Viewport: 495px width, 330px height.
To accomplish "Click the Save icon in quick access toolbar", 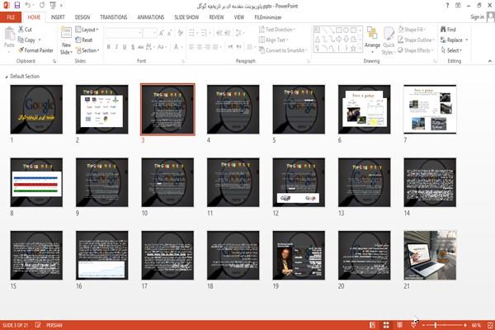I will (x=17, y=5).
